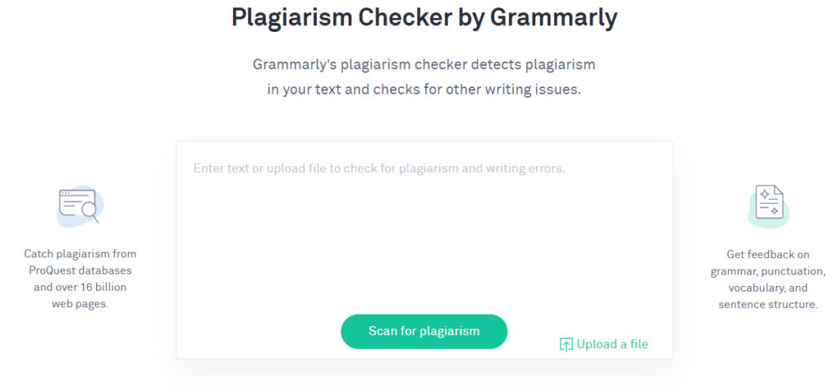Click the grammar, punctuation text
This screenshot has height=387, width=834.
767,271
